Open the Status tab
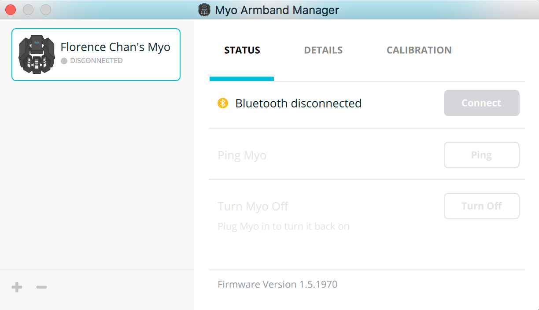 tap(242, 50)
